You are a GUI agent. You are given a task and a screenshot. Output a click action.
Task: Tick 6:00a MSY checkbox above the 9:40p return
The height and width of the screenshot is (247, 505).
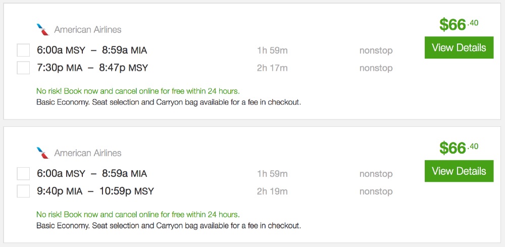(x=23, y=174)
